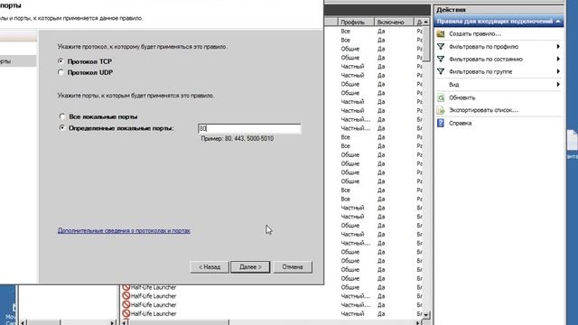Open link about protocols and ports
Viewport: 578px width, 325px height.
[x=124, y=231]
